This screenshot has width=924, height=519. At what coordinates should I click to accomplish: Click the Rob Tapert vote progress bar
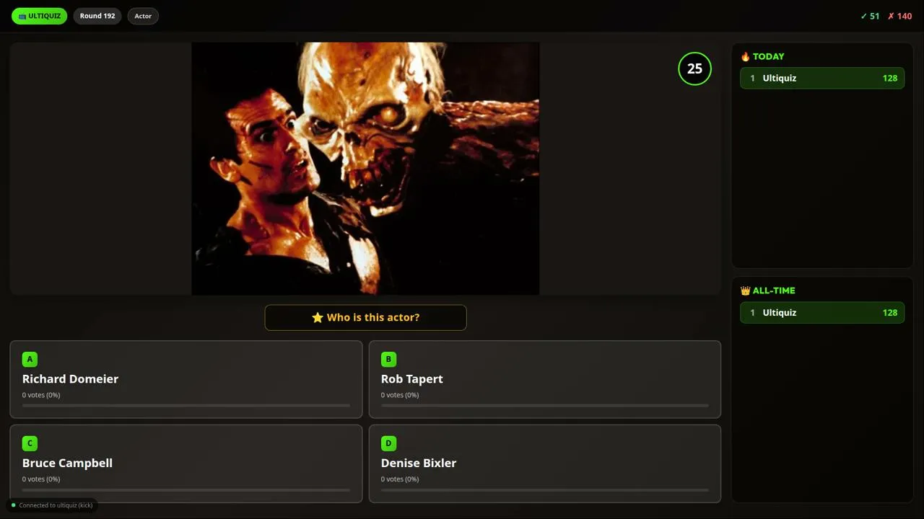[x=545, y=406]
